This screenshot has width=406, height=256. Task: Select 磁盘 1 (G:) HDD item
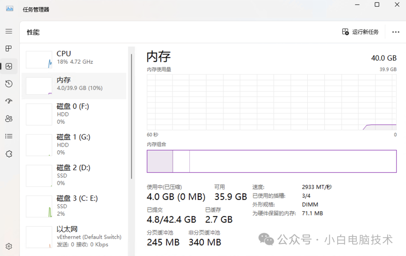tap(74, 145)
